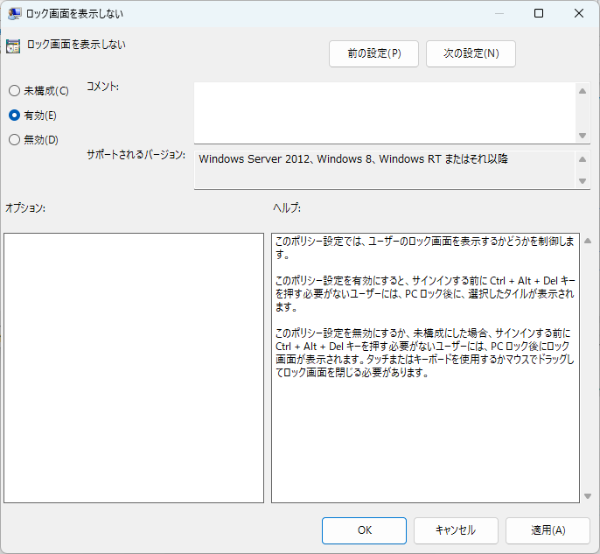Go to 次の設定(N)
Image resolution: width=600 pixels, height=554 pixels.
(x=471, y=53)
